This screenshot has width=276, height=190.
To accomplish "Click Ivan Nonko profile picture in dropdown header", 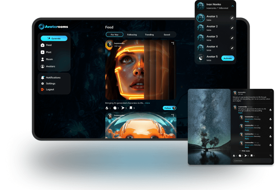I will (200, 6).
